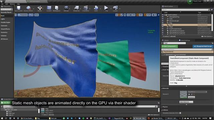
Task: Click the Add New button in Content Browser
Action: (x=6, y=102)
